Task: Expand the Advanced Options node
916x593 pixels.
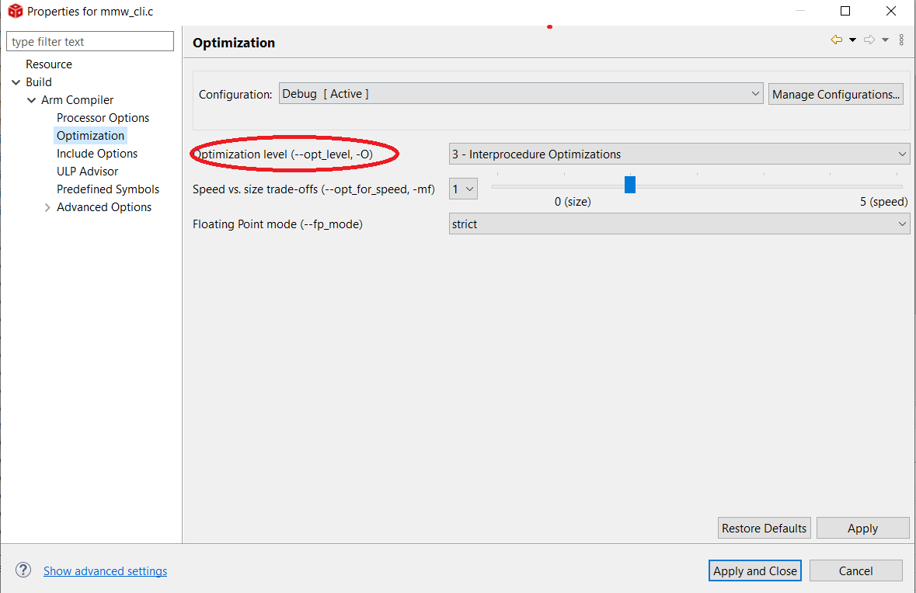Action: [x=47, y=208]
